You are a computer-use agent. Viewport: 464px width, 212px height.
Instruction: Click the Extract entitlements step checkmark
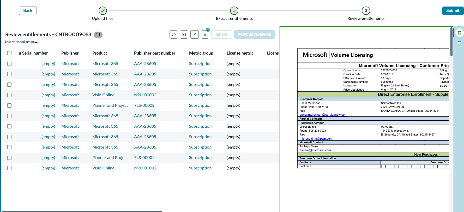[x=234, y=11]
